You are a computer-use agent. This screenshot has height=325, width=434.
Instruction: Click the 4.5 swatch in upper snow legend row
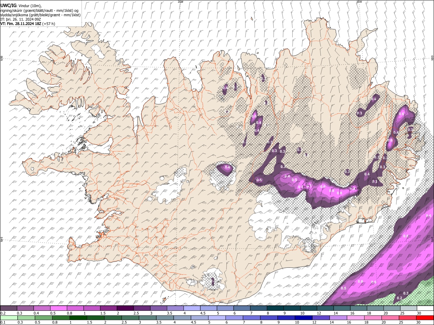[x=208, y=308]
